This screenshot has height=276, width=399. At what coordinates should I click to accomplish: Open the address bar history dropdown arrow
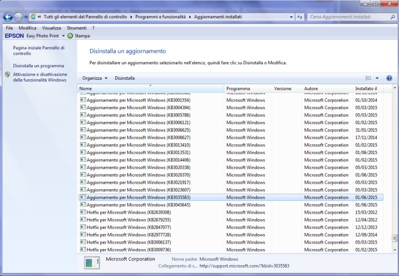pyautogui.click(x=291, y=17)
